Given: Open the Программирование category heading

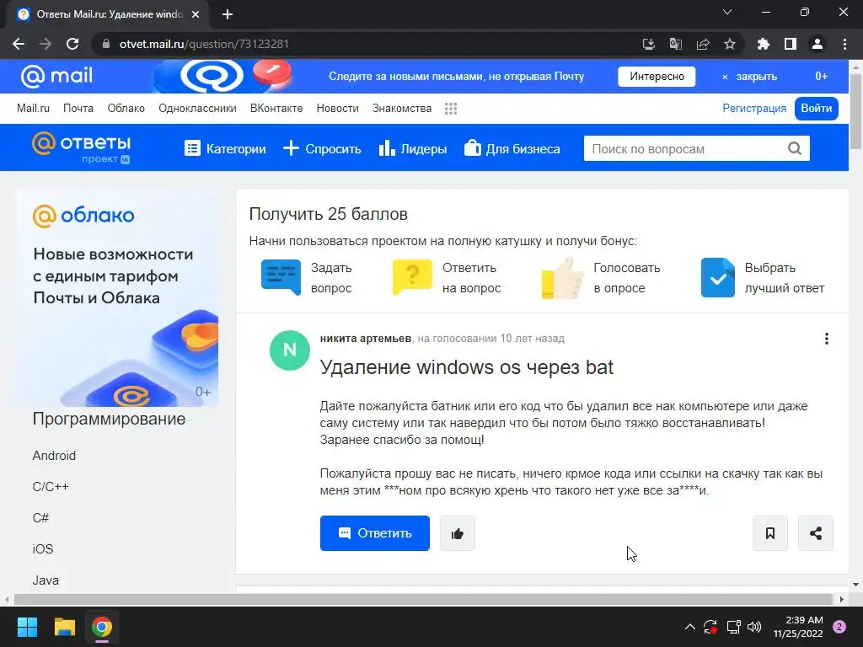Looking at the screenshot, I should coord(109,419).
